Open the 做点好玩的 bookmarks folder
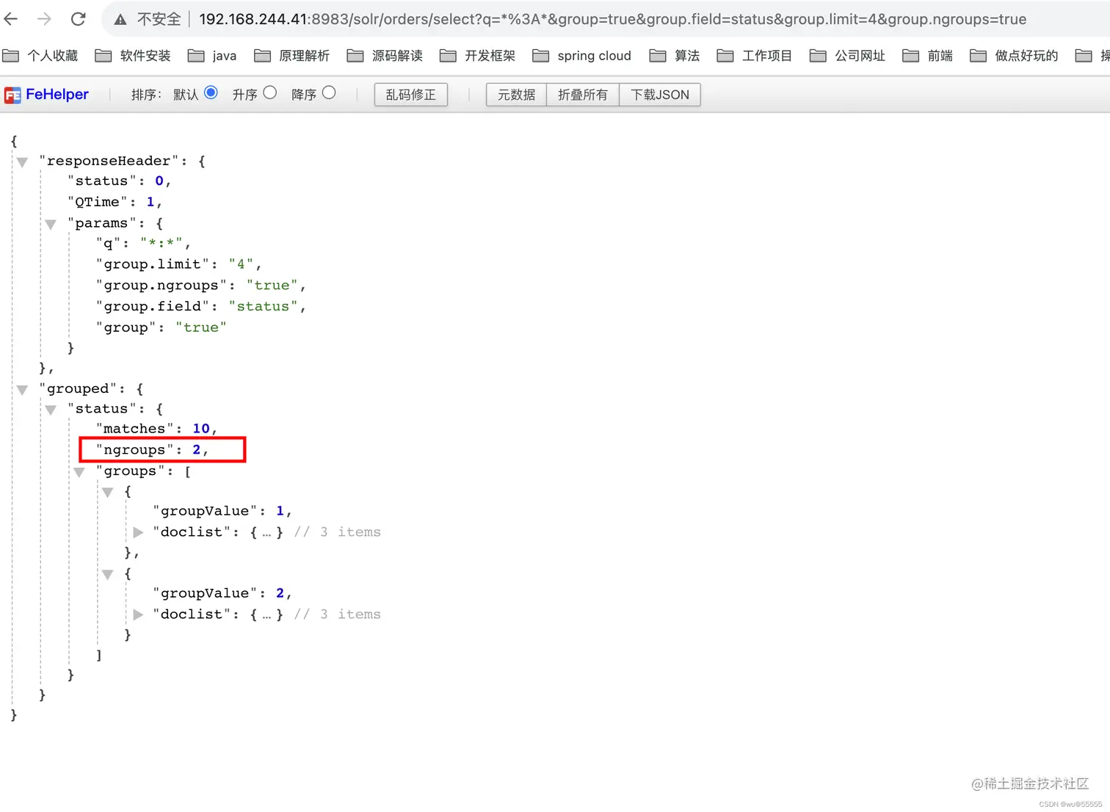This screenshot has height=812, width=1110. (1014, 56)
